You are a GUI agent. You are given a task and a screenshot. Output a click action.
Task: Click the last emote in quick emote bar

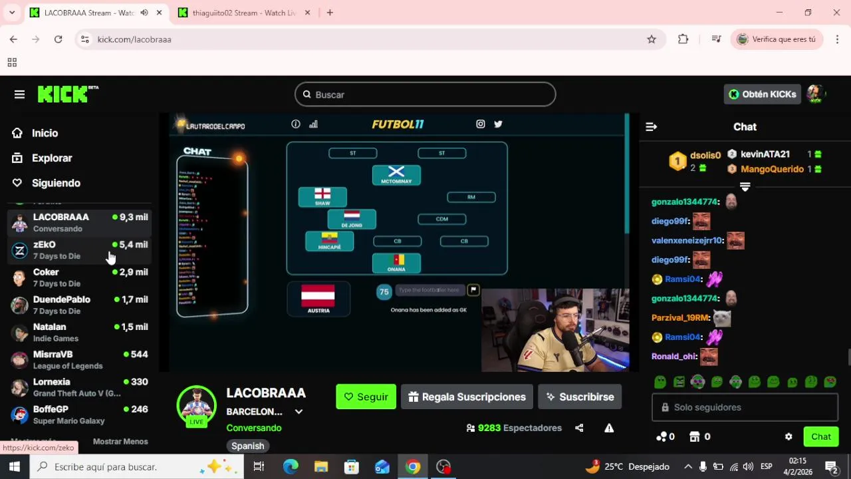[x=830, y=382]
